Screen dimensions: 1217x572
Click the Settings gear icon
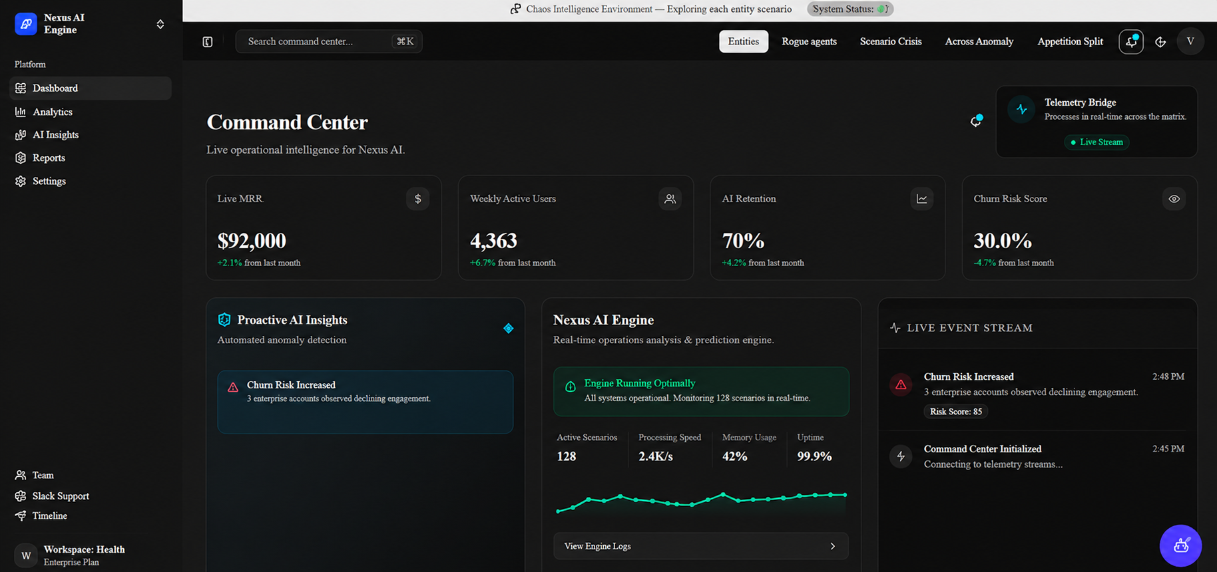pos(21,181)
